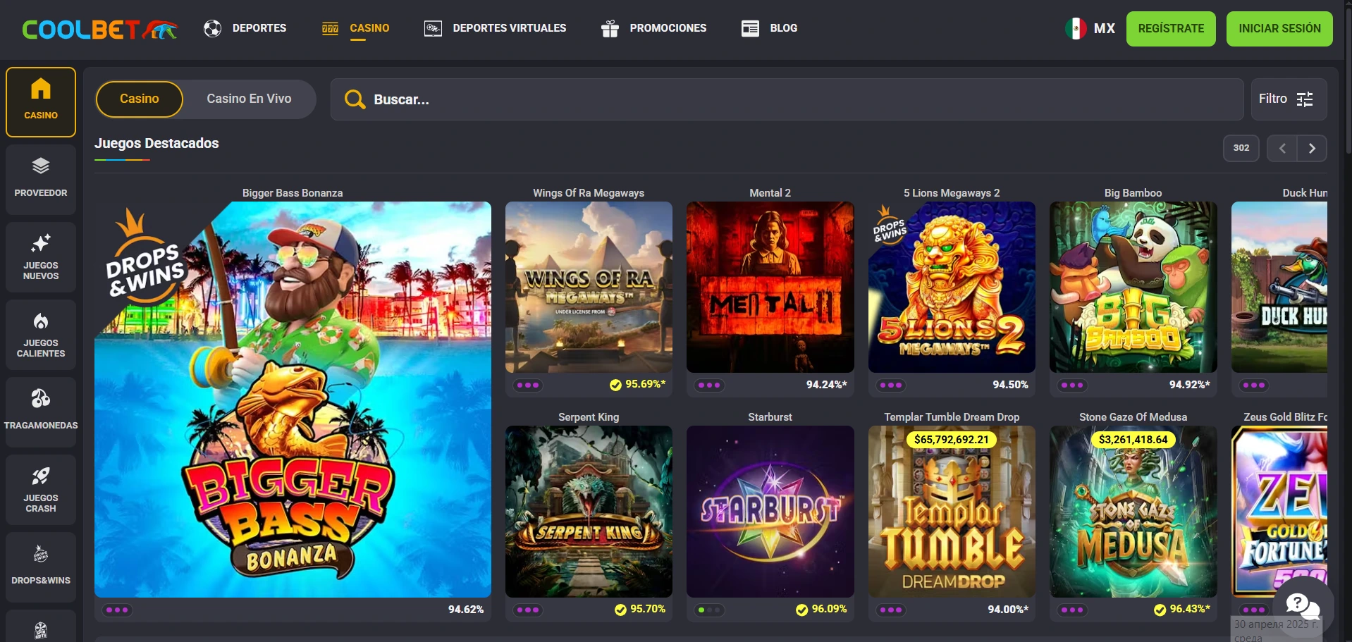Click the 94.62% RTP value
This screenshot has width=1352, height=642.
point(466,610)
